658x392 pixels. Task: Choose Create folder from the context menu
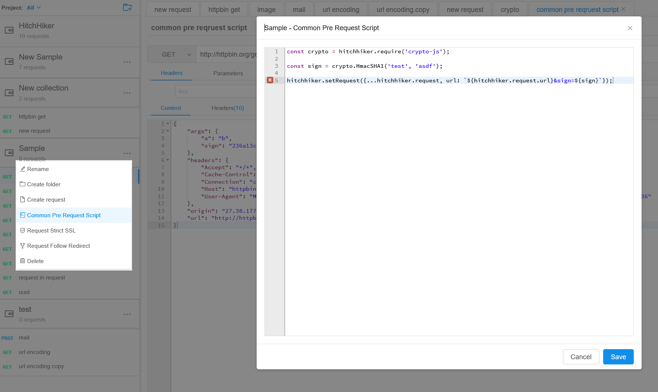click(73, 184)
